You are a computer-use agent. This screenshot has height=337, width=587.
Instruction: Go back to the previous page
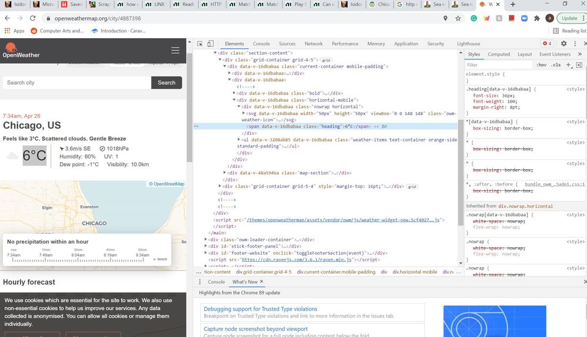8,18
